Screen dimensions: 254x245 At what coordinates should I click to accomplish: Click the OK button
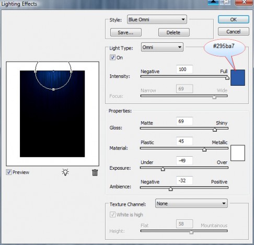tap(234, 19)
